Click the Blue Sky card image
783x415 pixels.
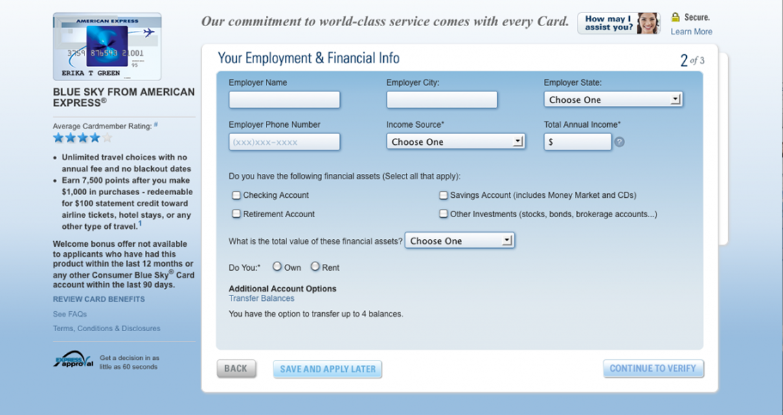(107, 47)
